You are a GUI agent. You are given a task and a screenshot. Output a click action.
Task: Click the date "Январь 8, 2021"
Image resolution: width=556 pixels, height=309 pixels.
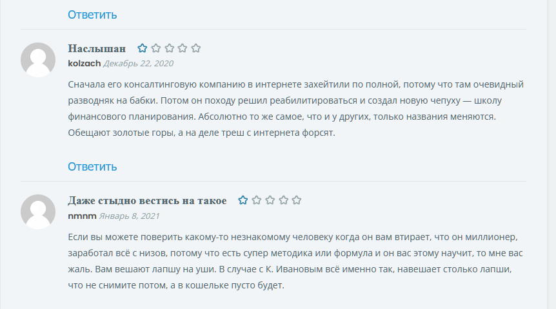pos(129,216)
